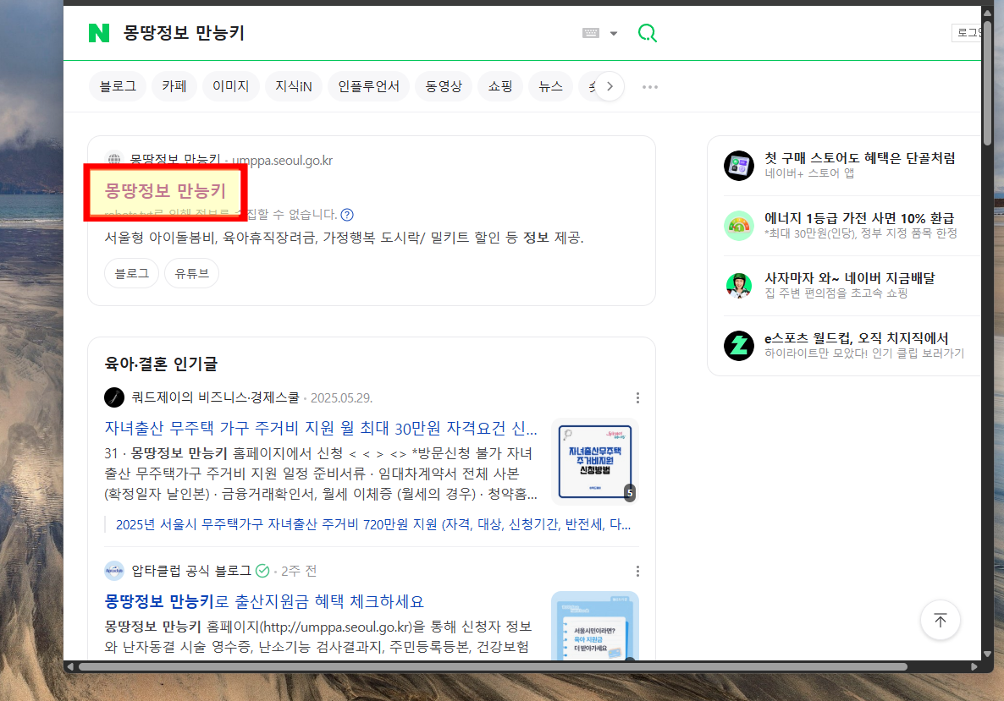This screenshot has height=701, width=1004.
Task: Click the 쿼드제이 author profile icon
Action: (114, 397)
